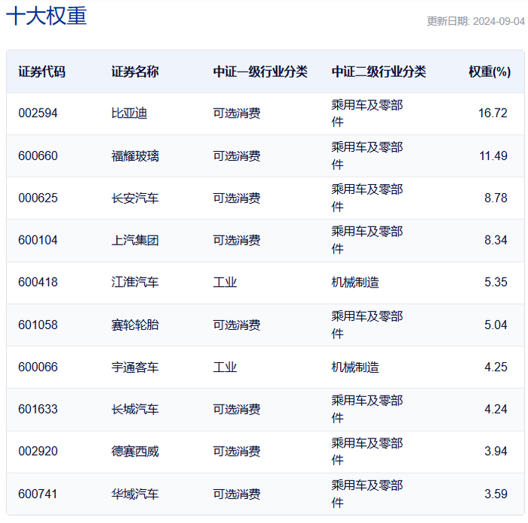Click 机械制造 in the 江淮汽车 row
The height and width of the screenshot is (523, 528).
(x=355, y=282)
